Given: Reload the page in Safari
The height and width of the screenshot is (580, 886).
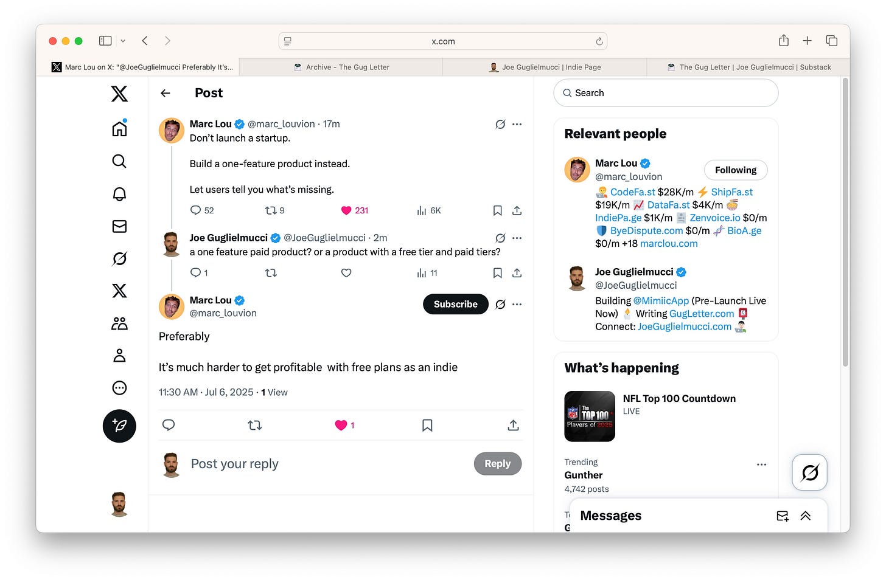Looking at the screenshot, I should [x=599, y=41].
